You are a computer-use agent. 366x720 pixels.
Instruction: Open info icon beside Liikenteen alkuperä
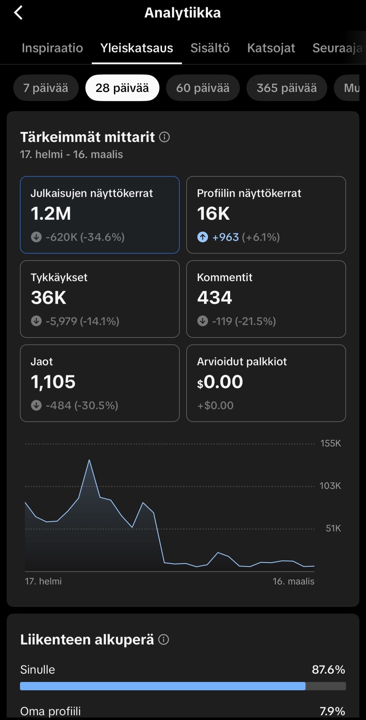(164, 639)
